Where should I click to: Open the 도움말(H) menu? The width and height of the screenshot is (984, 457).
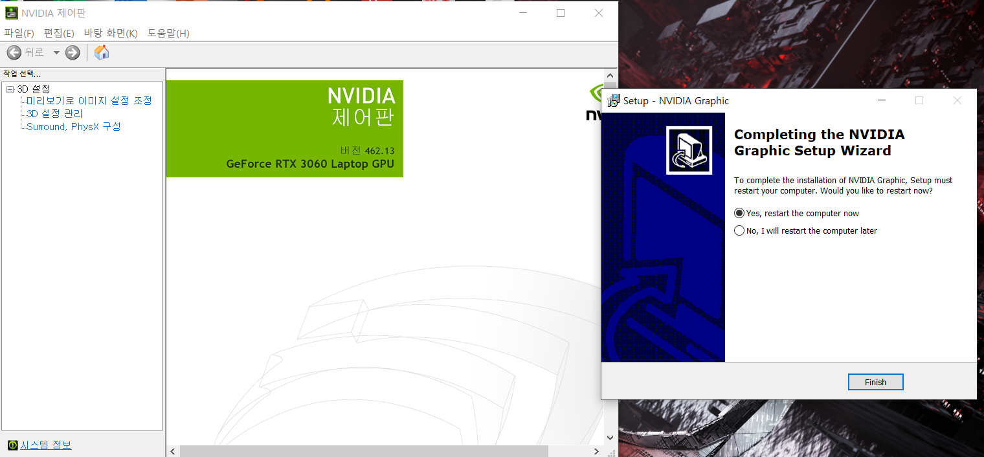pyautogui.click(x=168, y=33)
